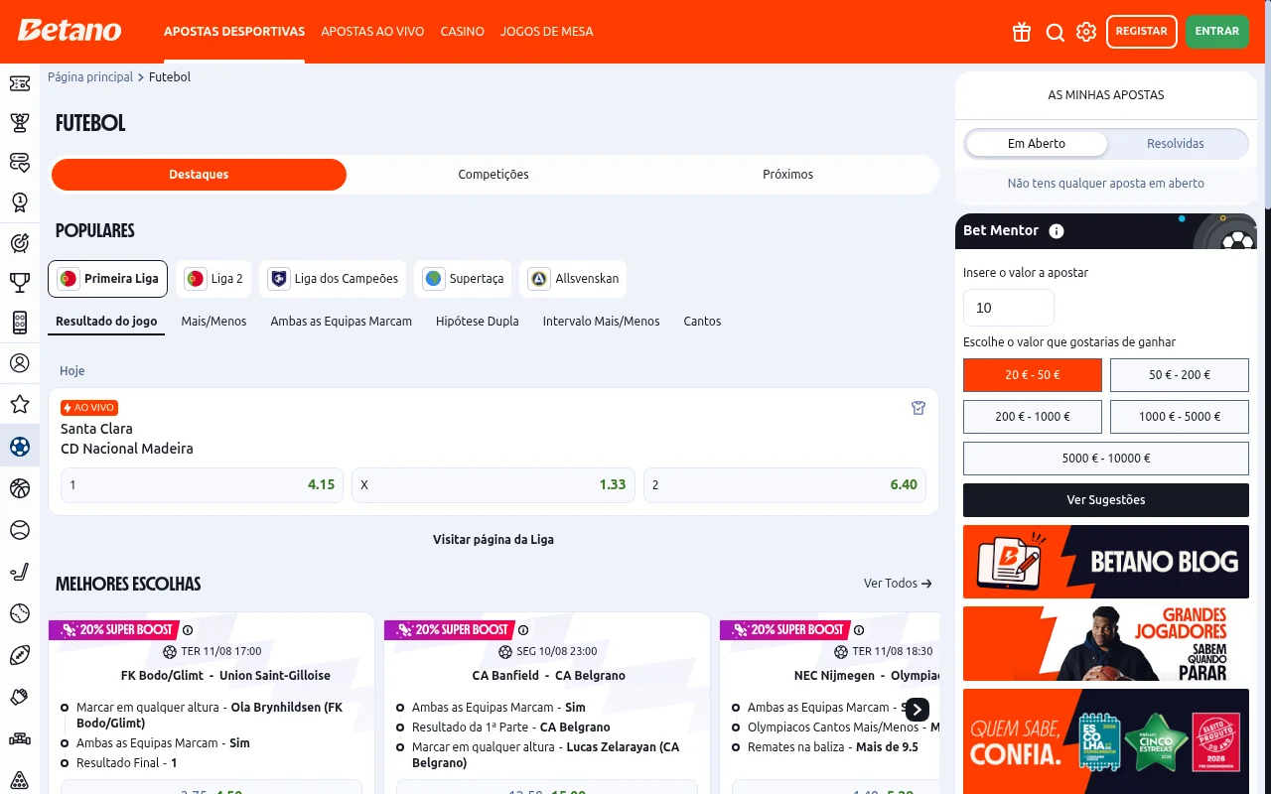The width and height of the screenshot is (1271, 794).
Task: Switch to the Competições tab
Action: 494,175
